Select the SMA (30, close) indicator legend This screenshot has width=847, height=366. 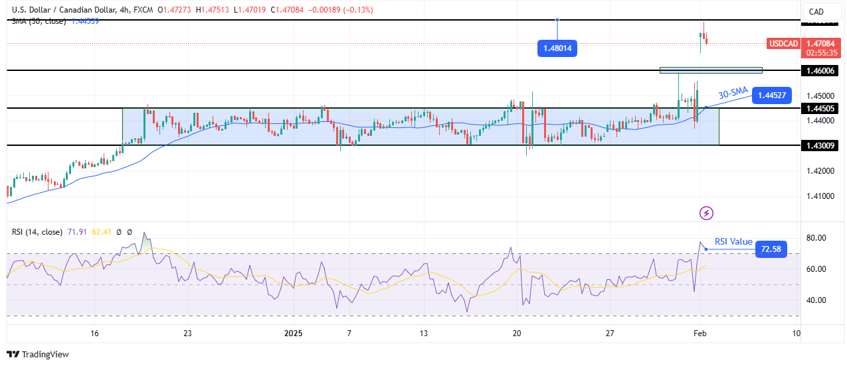pos(39,21)
